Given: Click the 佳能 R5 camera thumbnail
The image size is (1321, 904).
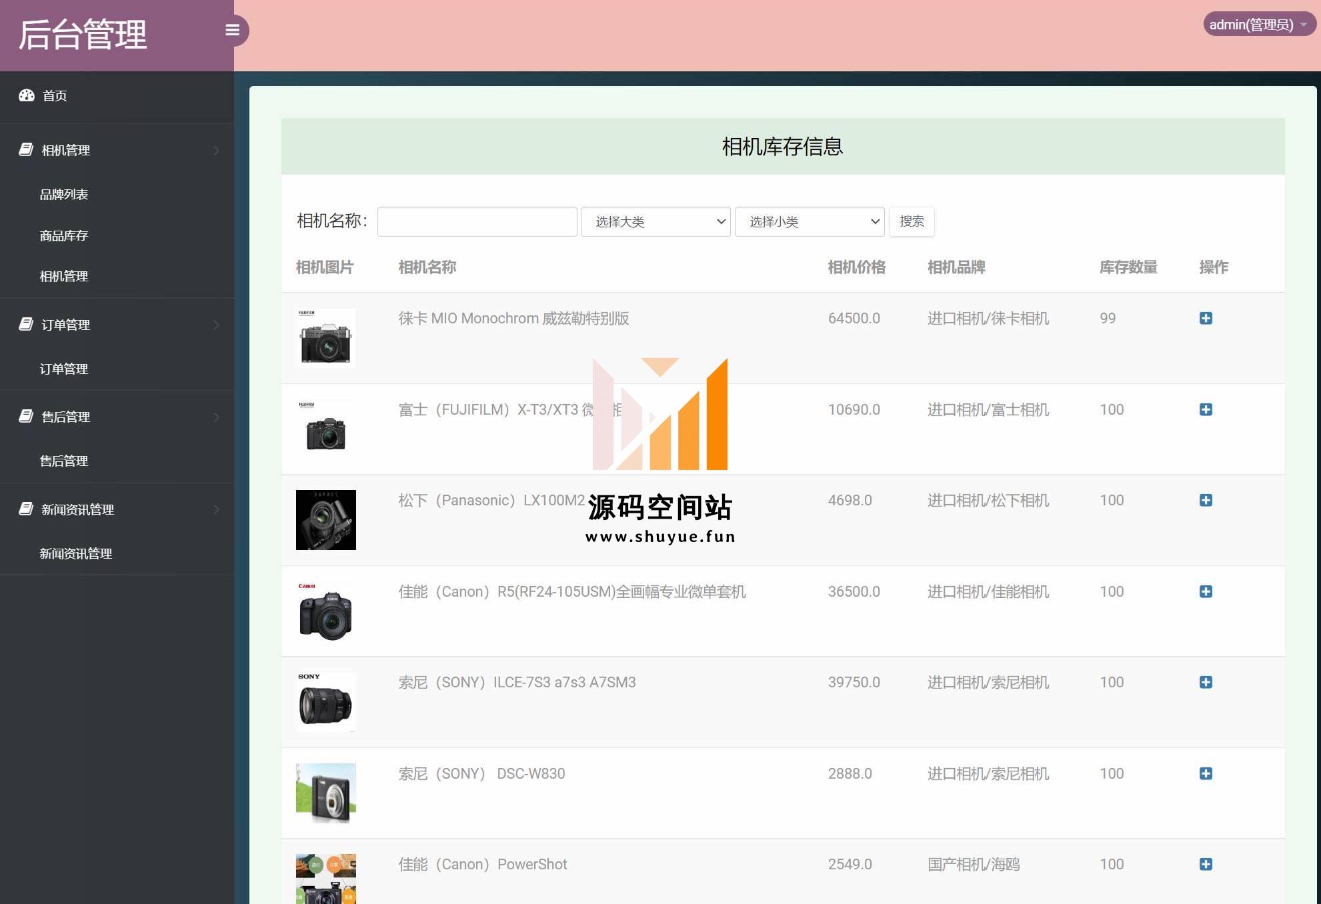Looking at the screenshot, I should pyautogui.click(x=326, y=611).
